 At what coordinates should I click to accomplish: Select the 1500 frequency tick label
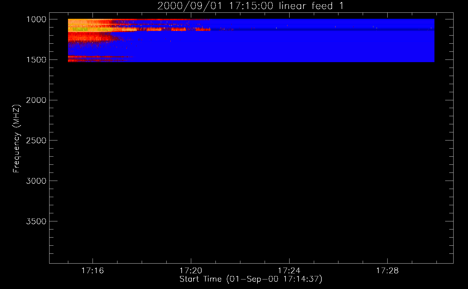(x=36, y=60)
